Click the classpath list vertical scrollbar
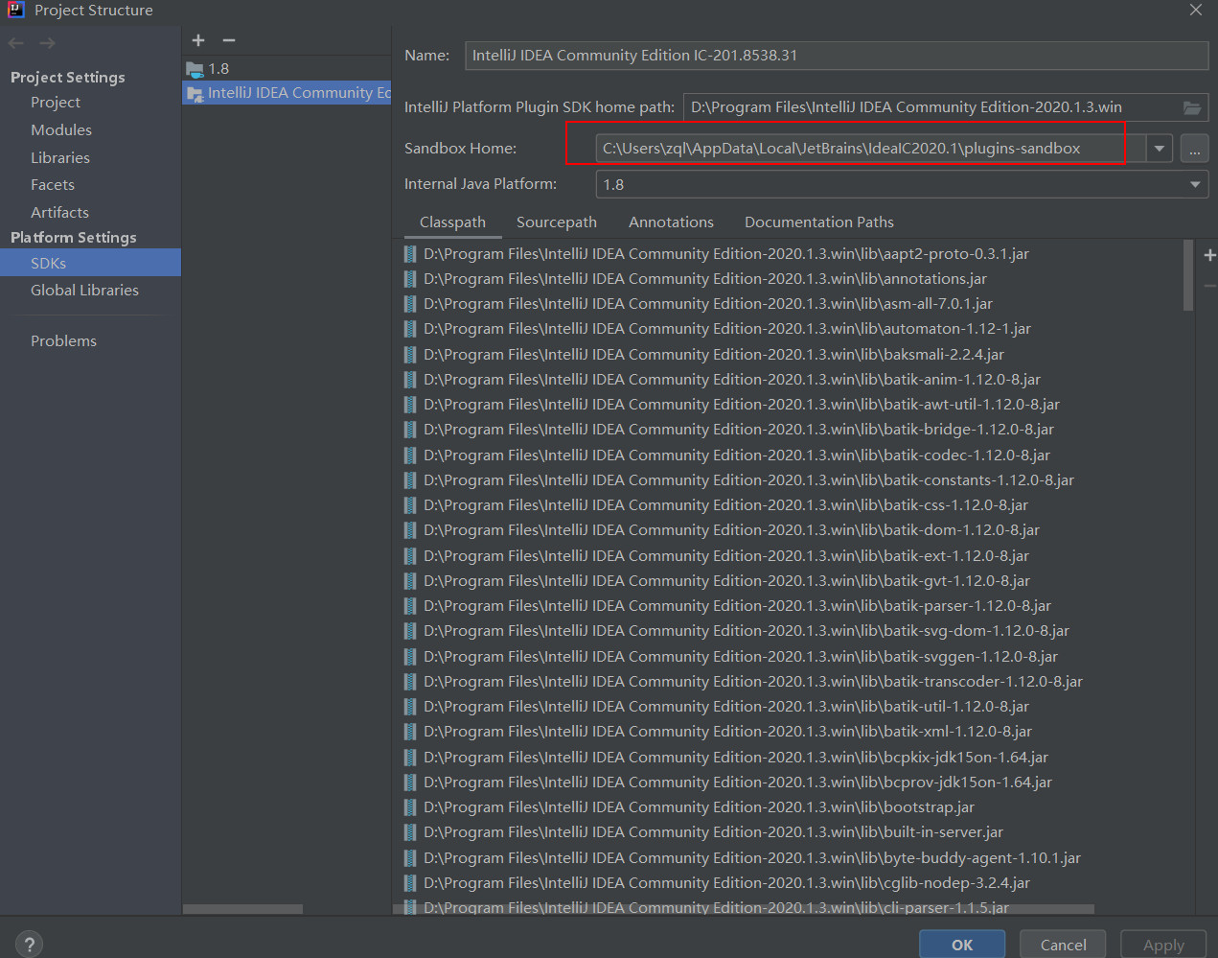Image resolution: width=1218 pixels, height=958 pixels. point(1188,276)
